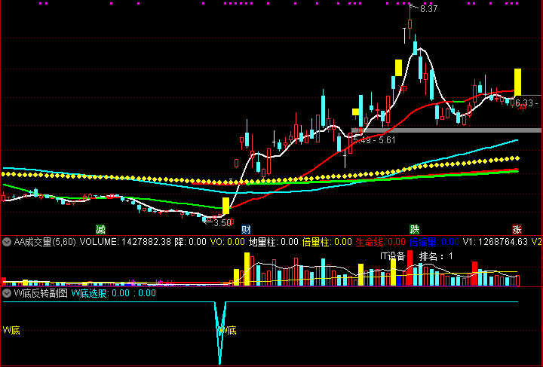
Task: Click the tallest yellow volume bar
Action: point(247,269)
